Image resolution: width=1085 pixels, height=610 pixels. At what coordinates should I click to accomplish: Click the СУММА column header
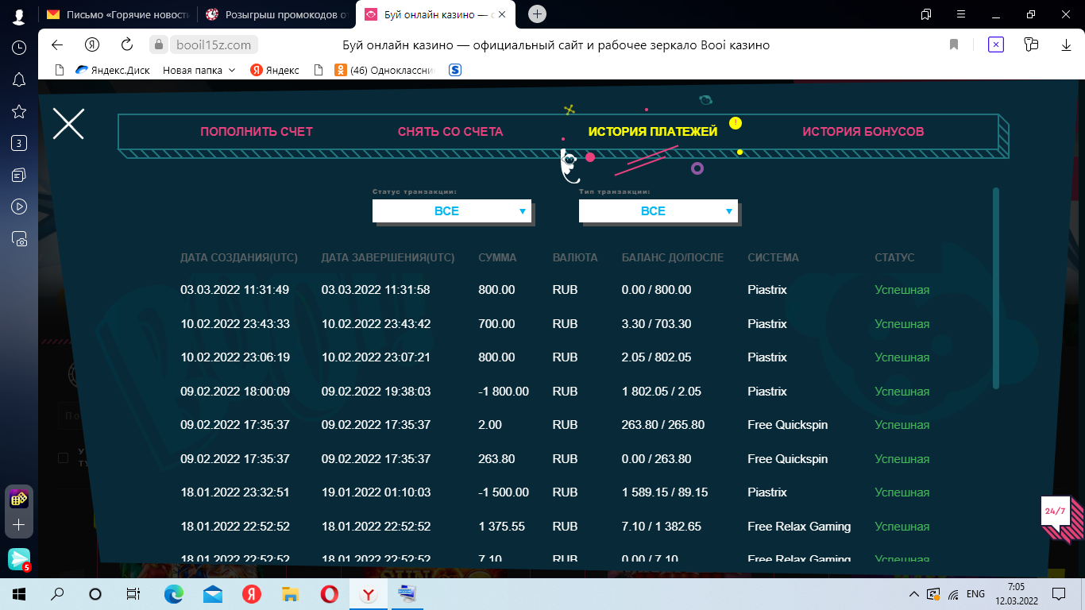coord(497,257)
